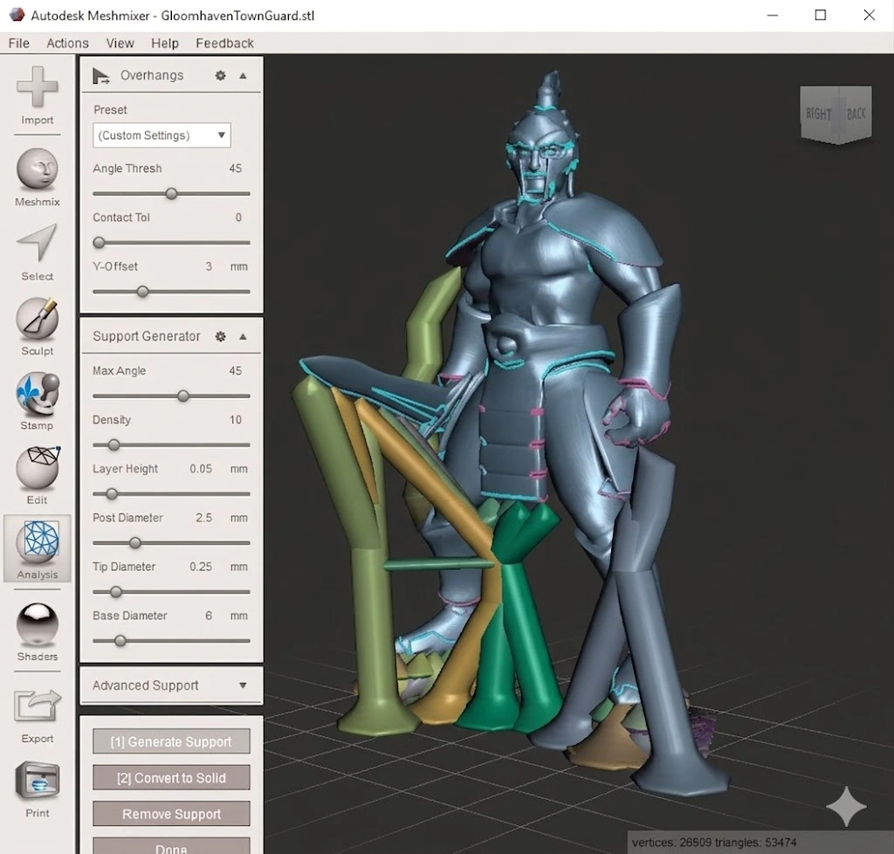
Task: Click the Density slider handle
Action: (x=113, y=444)
